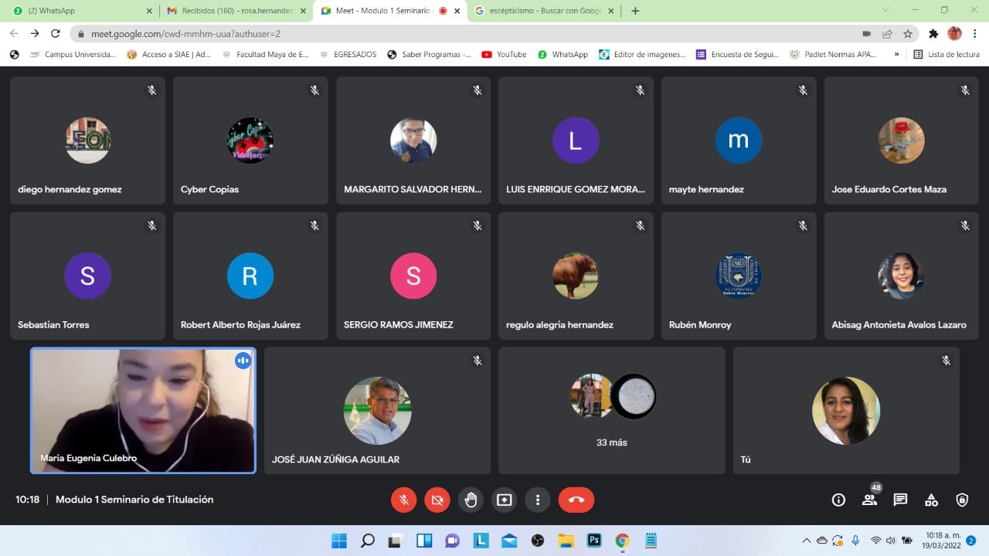Viewport: 989px width, 556px height.
Task: Click the Cyber Copias participant tile
Action: [250, 141]
